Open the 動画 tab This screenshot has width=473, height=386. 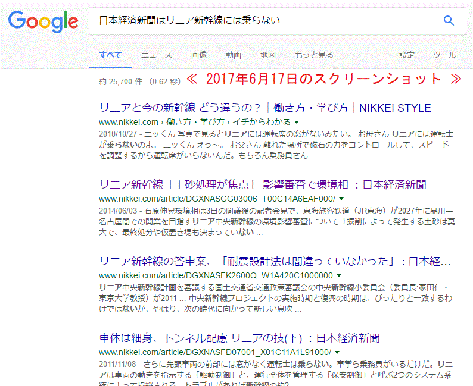tap(233, 55)
